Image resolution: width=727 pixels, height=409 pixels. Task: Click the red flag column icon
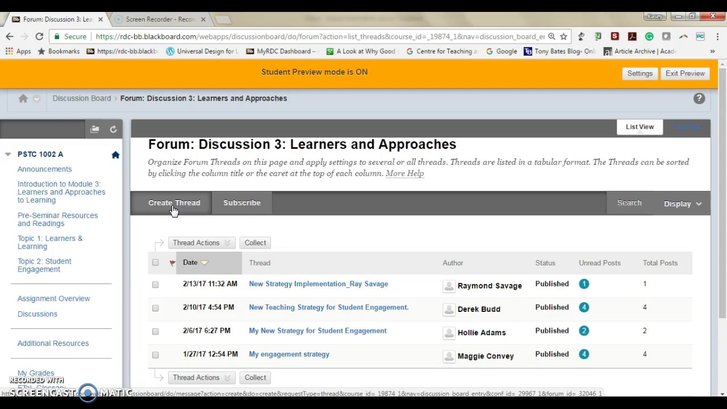[172, 263]
